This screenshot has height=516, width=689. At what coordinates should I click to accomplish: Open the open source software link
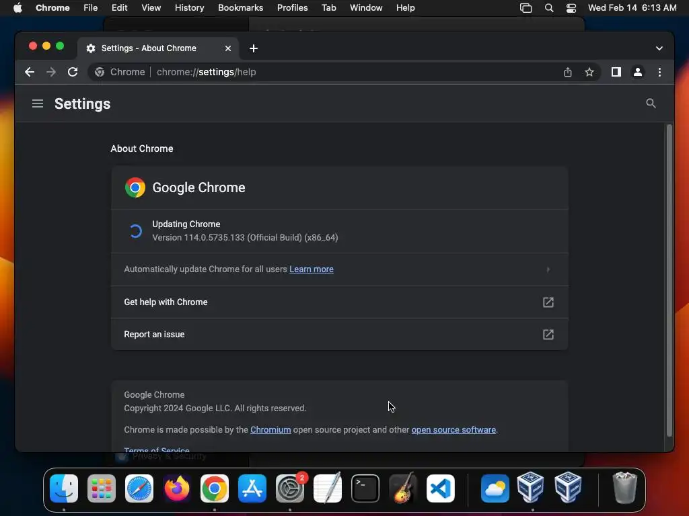point(454,430)
